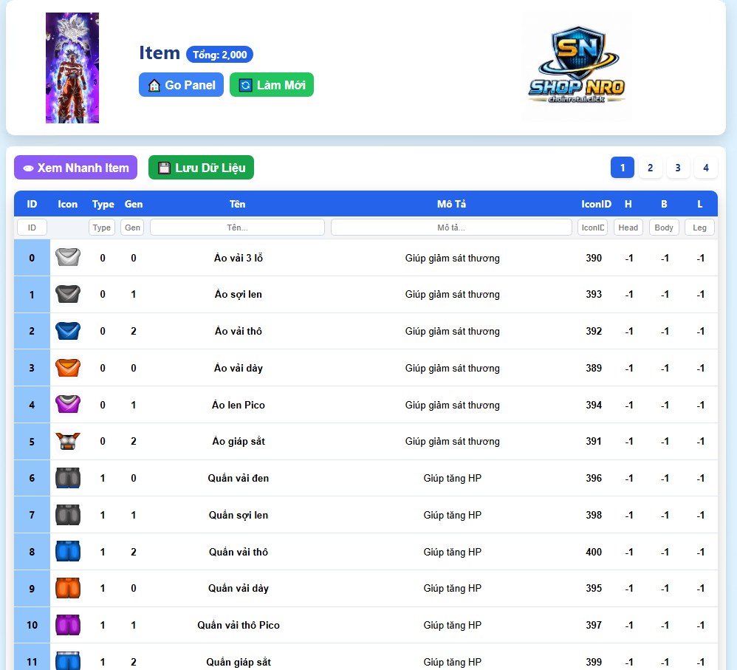737x670 pixels.
Task: Go to page 2
Action: pos(650,168)
